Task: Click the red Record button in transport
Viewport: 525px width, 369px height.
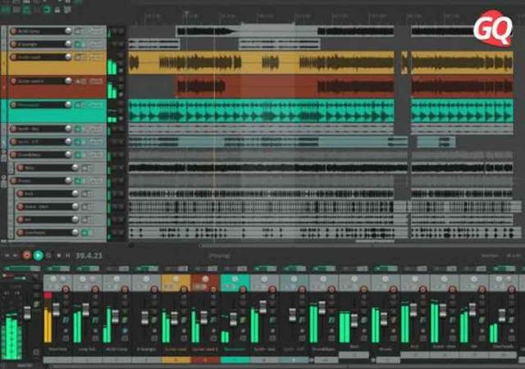Action: [27, 256]
